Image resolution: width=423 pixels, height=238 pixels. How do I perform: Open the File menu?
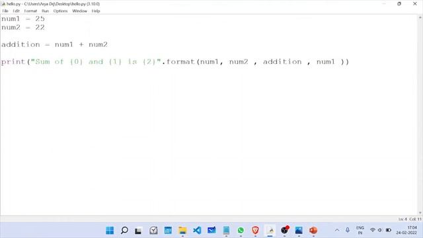pos(5,11)
